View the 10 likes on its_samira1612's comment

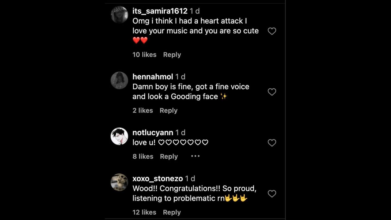tap(144, 55)
